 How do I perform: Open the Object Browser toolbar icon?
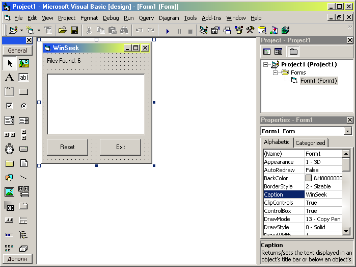[x=239, y=30]
